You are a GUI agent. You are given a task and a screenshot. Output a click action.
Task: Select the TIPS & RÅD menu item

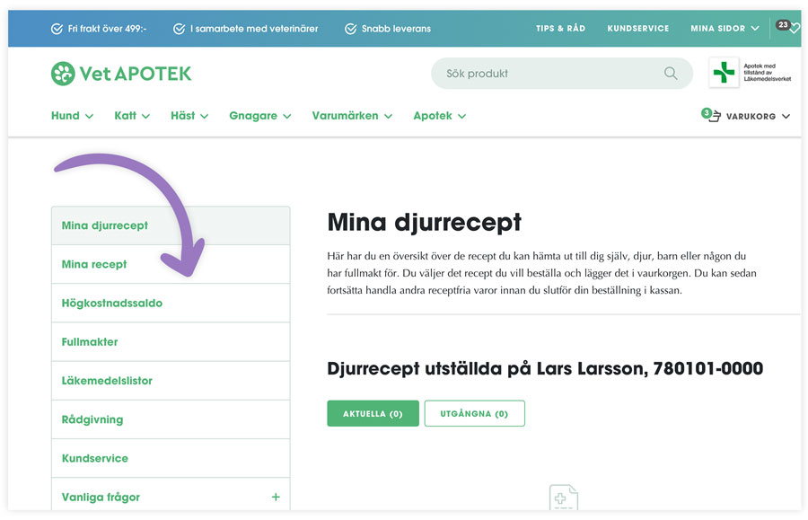click(560, 28)
